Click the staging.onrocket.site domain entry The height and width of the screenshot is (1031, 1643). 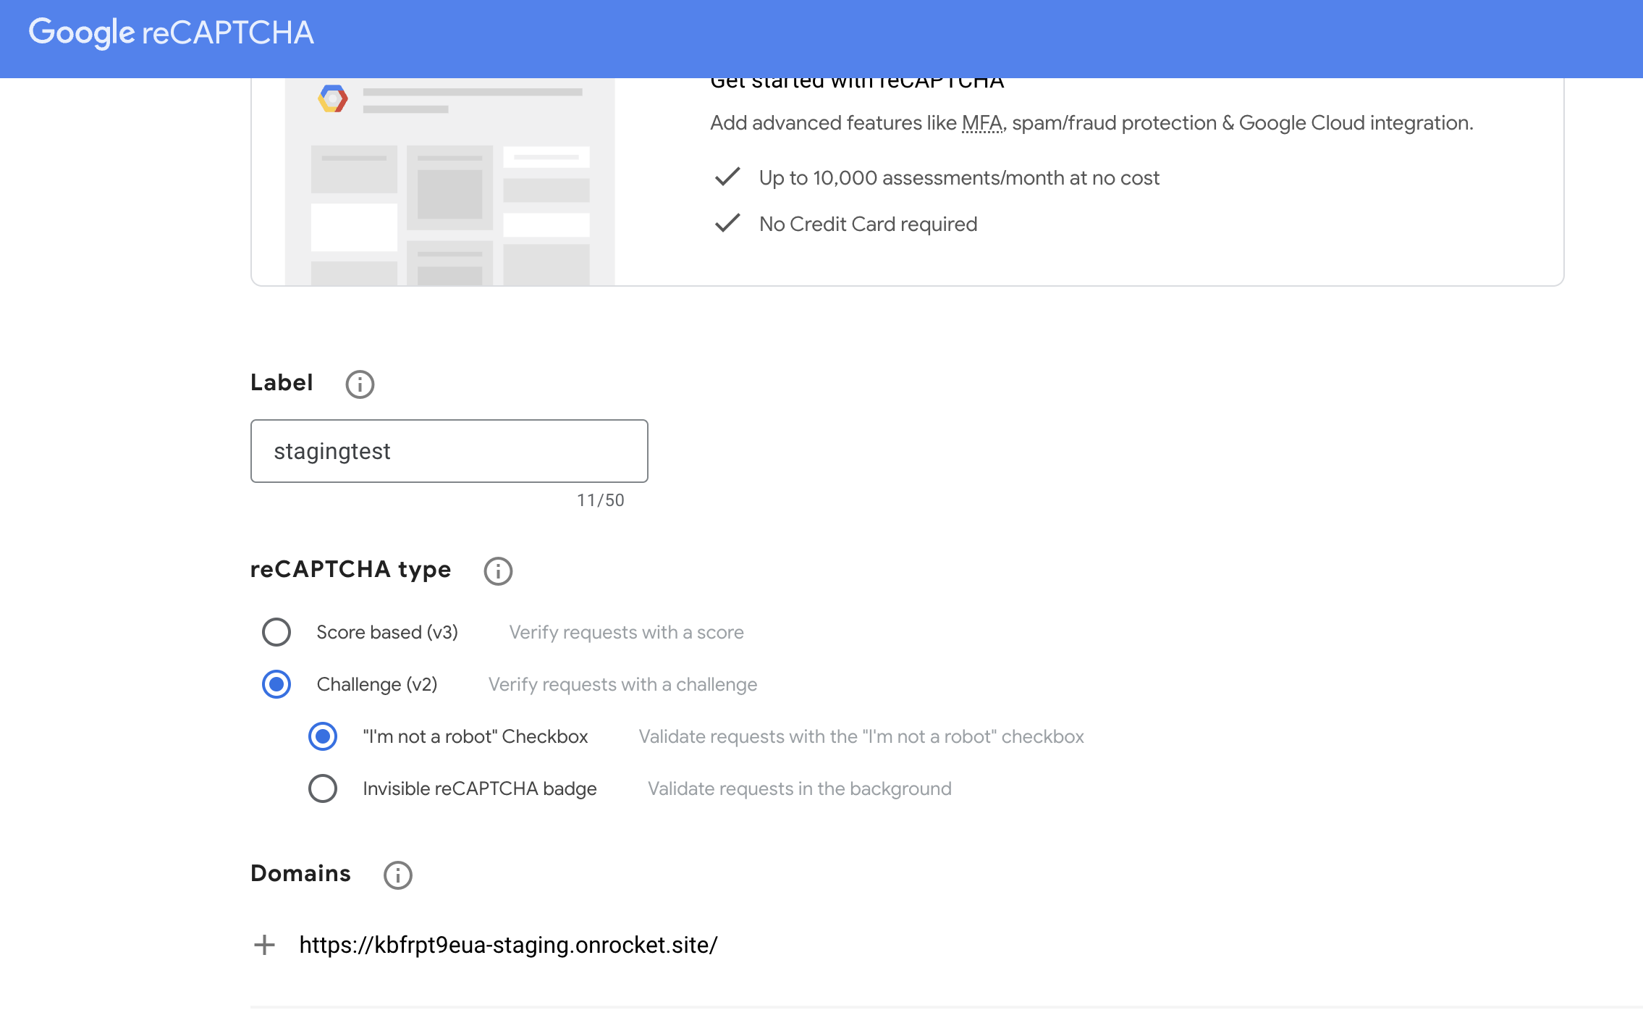[x=508, y=945]
